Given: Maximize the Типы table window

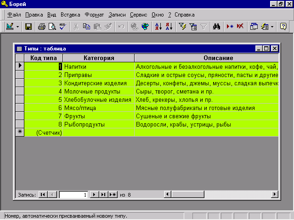Looking at the screenshot, I should [266, 49].
